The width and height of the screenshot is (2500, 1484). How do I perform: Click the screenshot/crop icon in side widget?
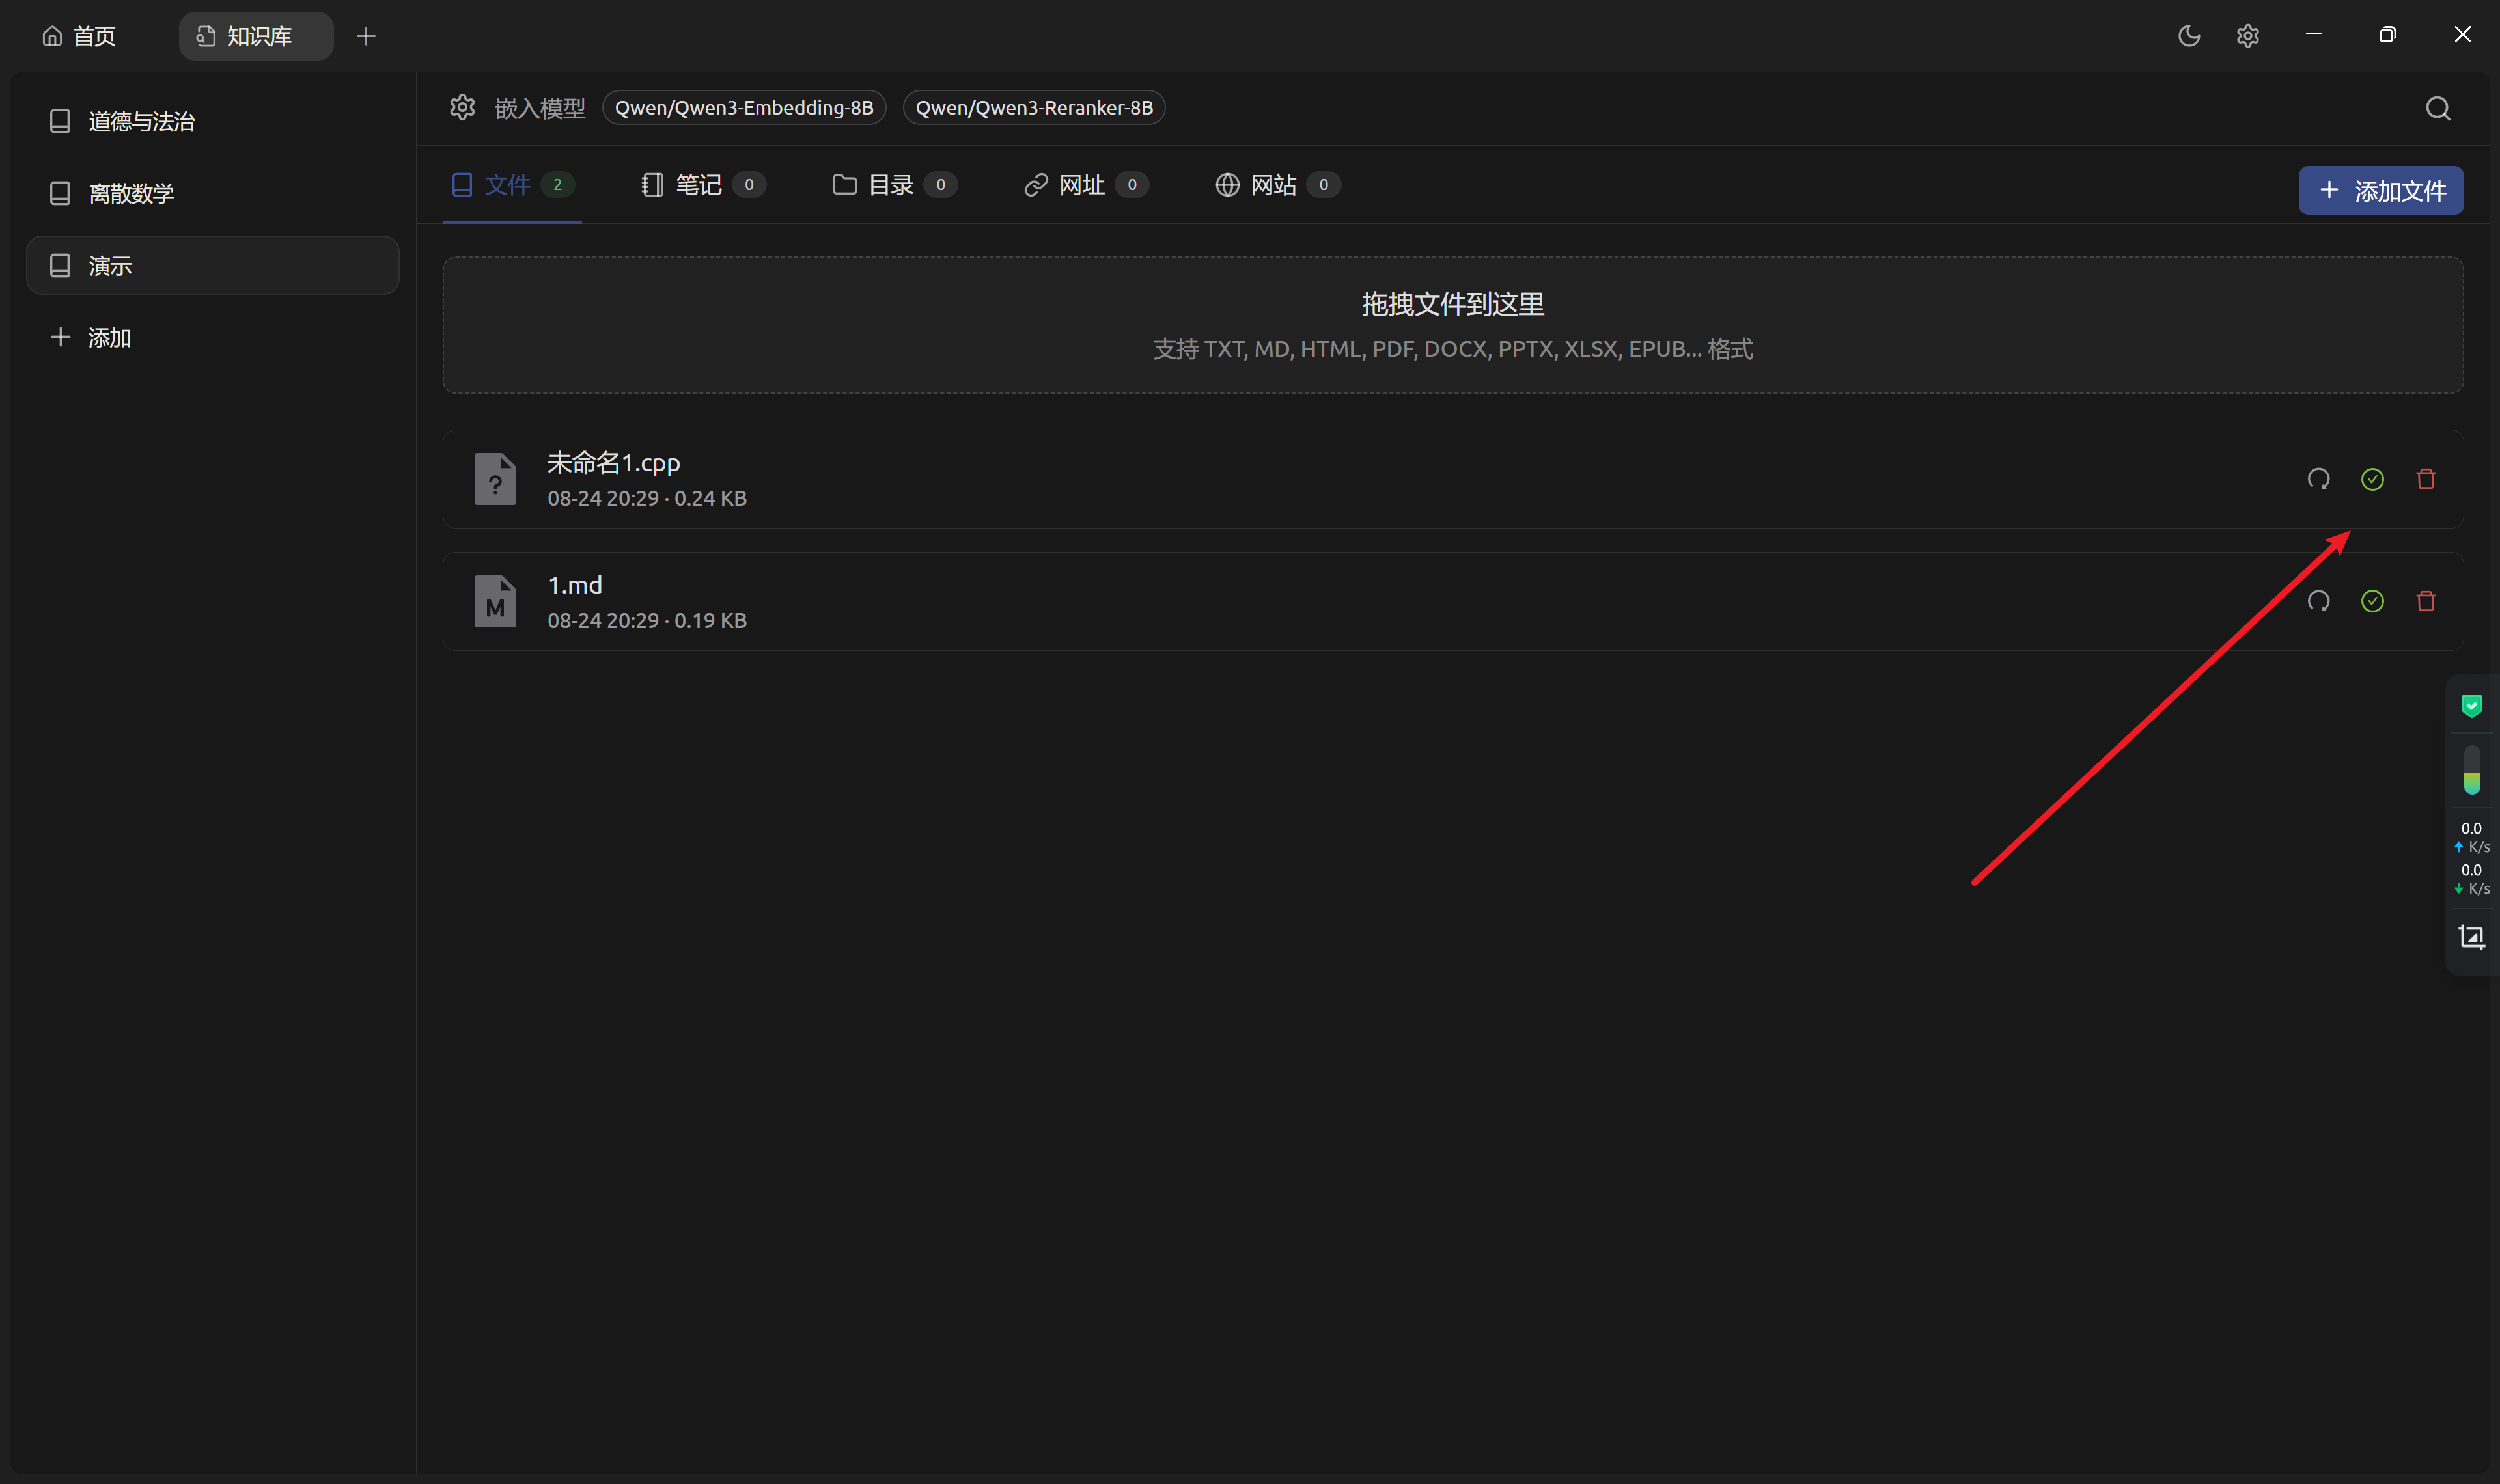click(2471, 937)
